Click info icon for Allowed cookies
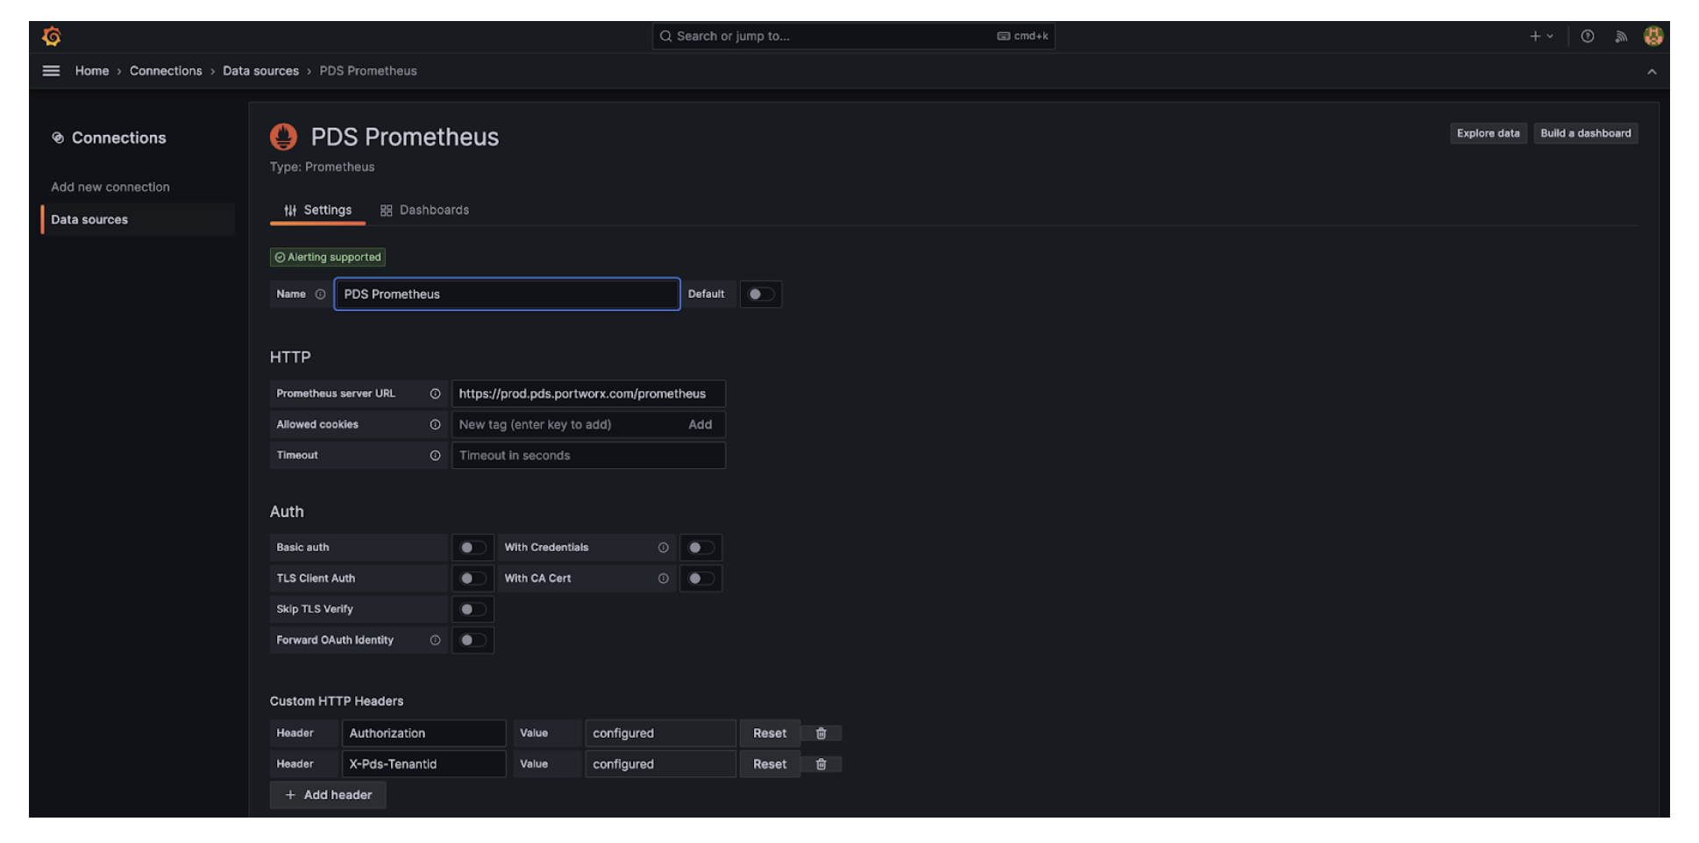This screenshot has height=843, width=1699. (x=435, y=424)
